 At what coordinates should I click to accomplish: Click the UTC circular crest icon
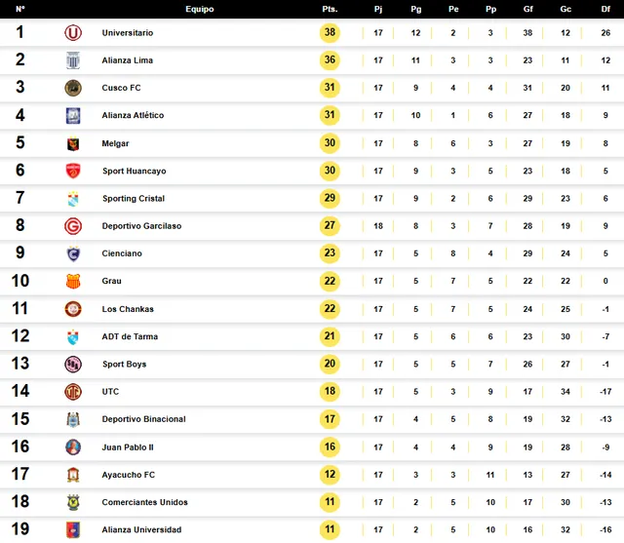[x=73, y=392]
